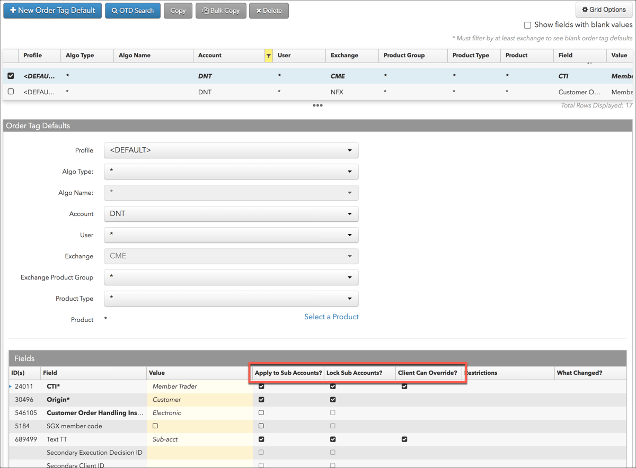Toggle Client Can Override for CTI

click(x=404, y=386)
